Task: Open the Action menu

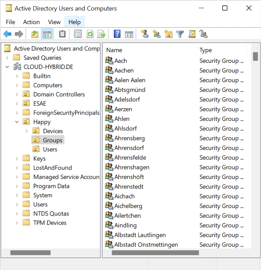Action: [31, 22]
